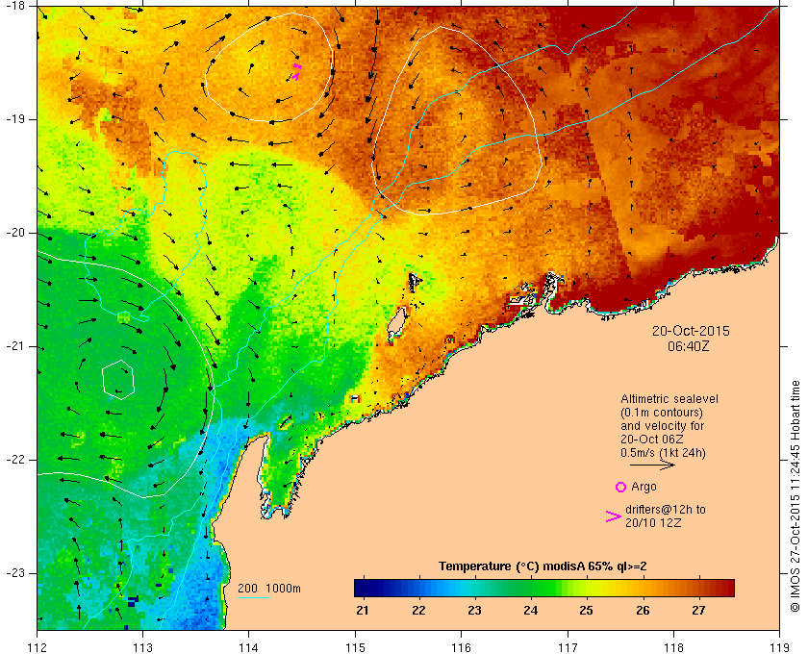Select the time text 06:40Z

(x=689, y=346)
